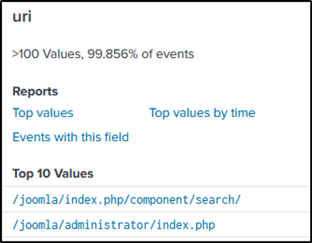Show Events with this field
This screenshot has width=312, height=243.
71,137
